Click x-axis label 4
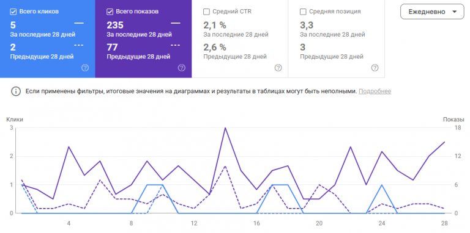 coord(69,223)
